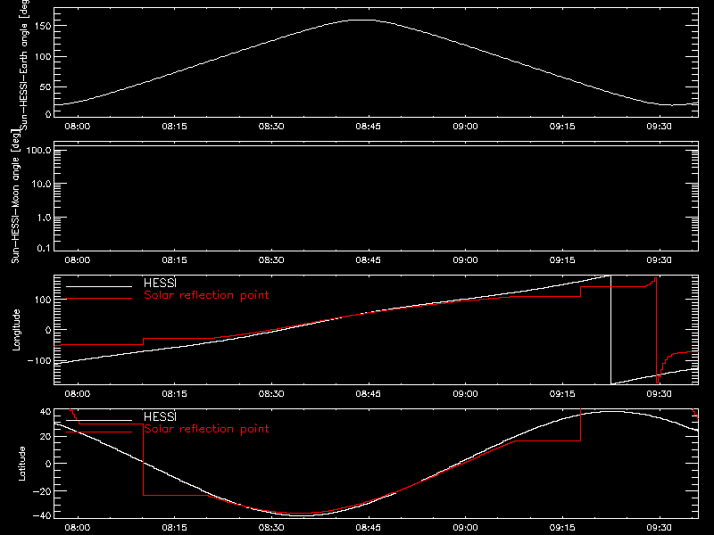Image resolution: width=714 pixels, height=535 pixels.
Task: Select 09:30 below the Latitude plot
Action: click(659, 528)
